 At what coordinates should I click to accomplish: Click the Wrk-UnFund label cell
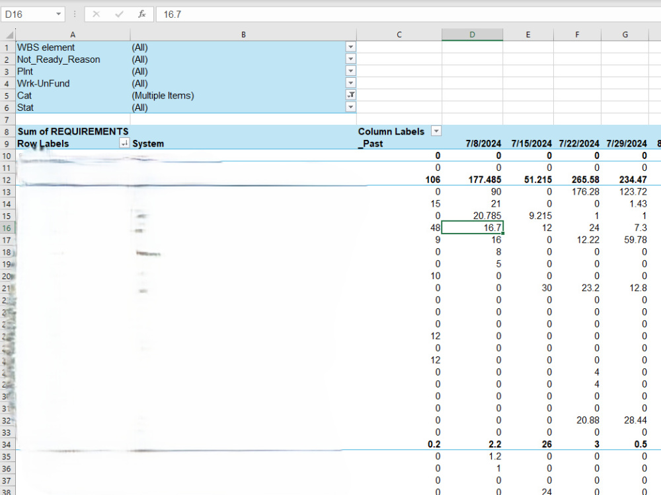tap(73, 83)
